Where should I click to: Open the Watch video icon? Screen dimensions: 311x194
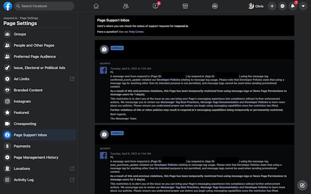click(x=155, y=6)
